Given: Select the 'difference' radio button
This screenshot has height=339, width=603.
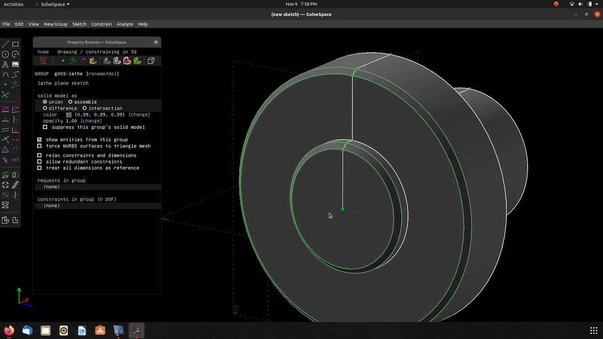Looking at the screenshot, I should tap(45, 108).
